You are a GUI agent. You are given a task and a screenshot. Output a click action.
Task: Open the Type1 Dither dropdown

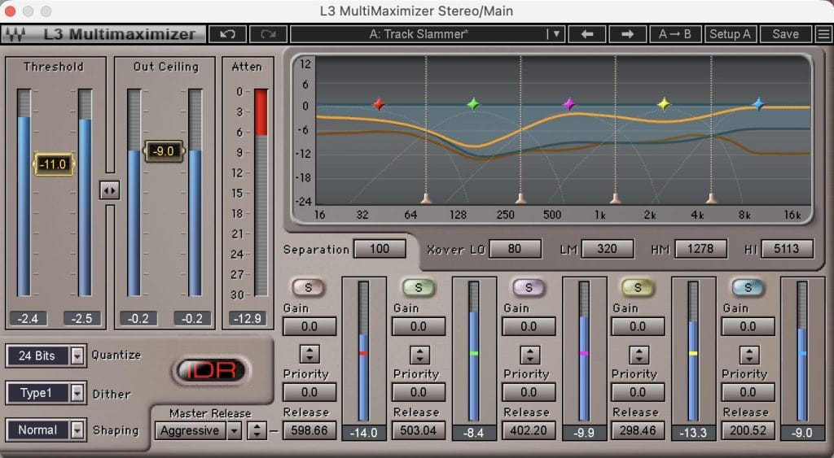77,393
